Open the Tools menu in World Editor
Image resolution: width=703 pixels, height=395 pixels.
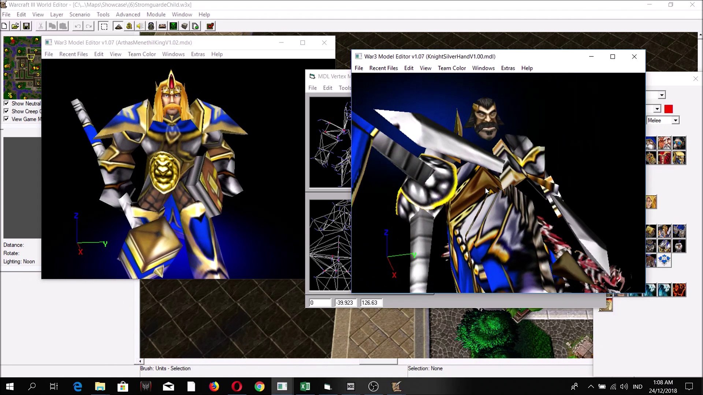click(x=103, y=15)
